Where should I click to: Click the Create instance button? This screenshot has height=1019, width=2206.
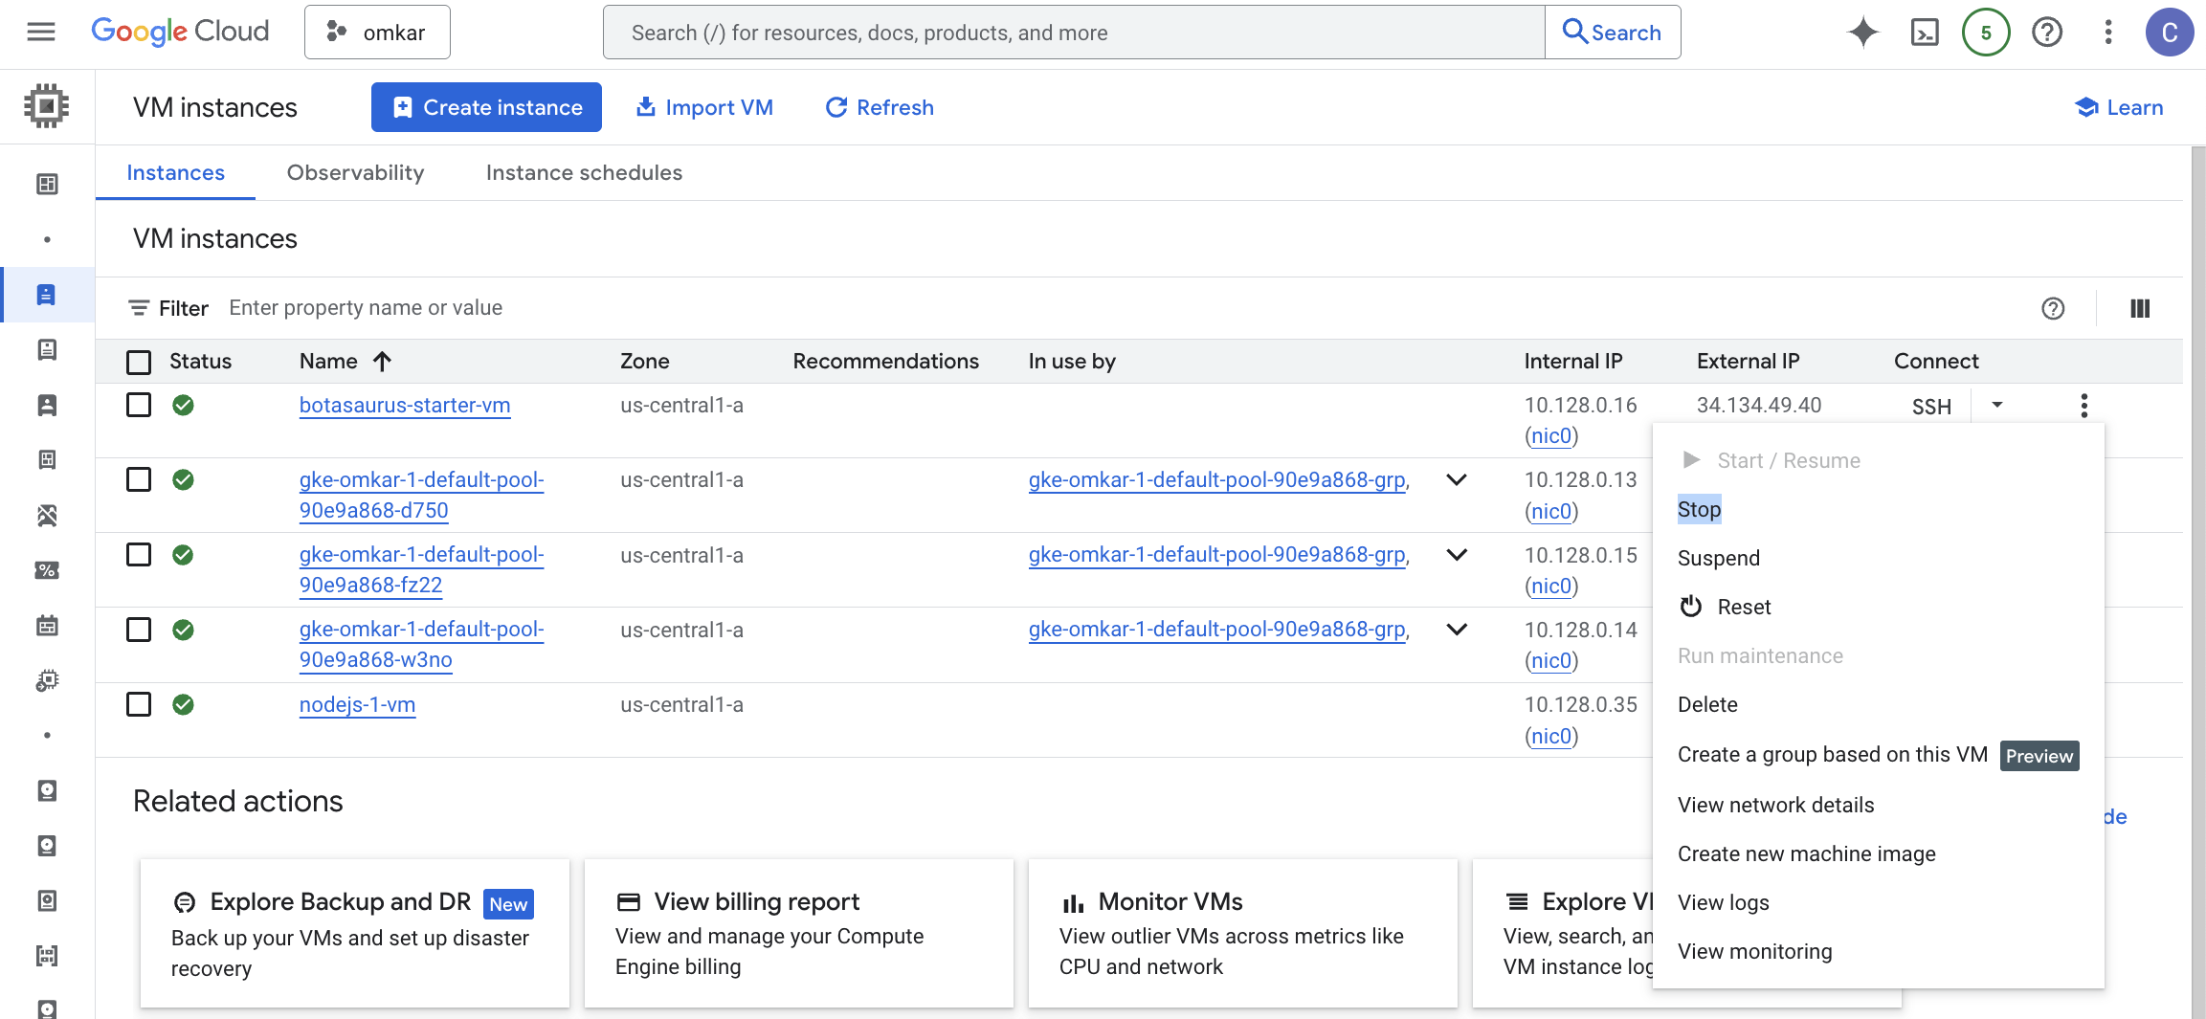[x=485, y=107]
